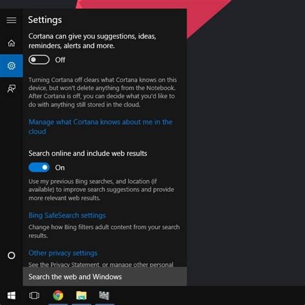Open Other privacy settings link
The width and height of the screenshot is (305, 305).
(63, 253)
